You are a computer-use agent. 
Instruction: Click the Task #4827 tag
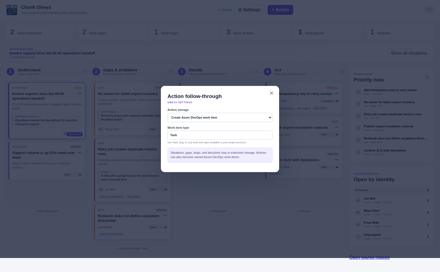(x=320, y=108)
